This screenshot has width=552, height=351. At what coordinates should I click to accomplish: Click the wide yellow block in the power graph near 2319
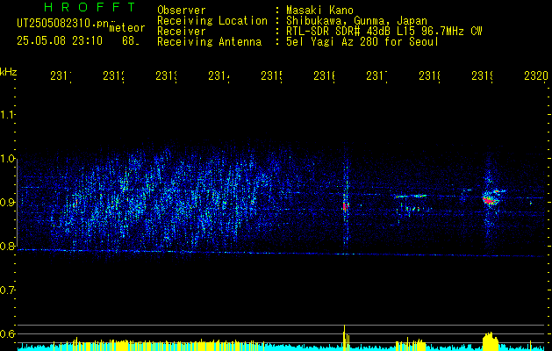pos(491,341)
